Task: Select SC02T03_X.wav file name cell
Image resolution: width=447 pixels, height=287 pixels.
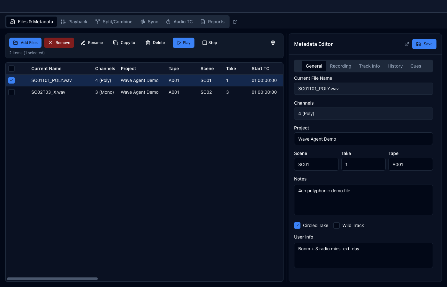Action: tap(48, 92)
